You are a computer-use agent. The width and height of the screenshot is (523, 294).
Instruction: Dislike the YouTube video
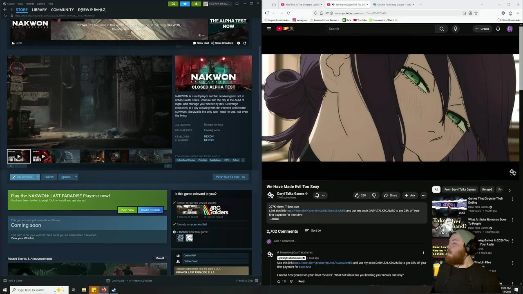point(374,195)
